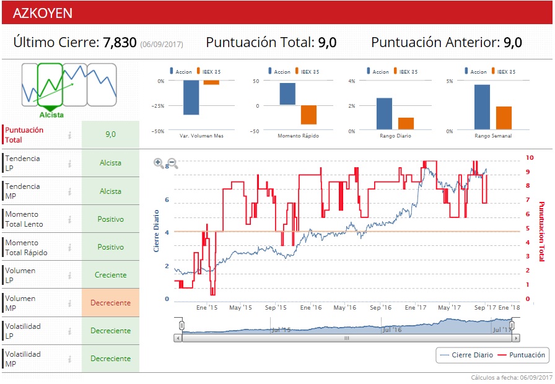Click the left handle of range navigator
The height and width of the screenshot is (384, 555).
(x=181, y=325)
